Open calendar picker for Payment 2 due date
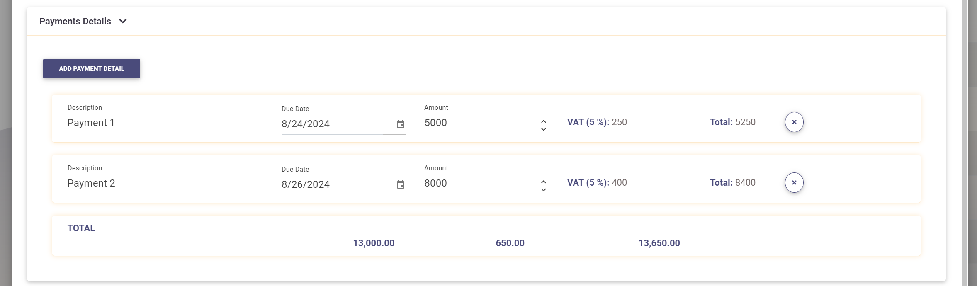This screenshot has width=977, height=286. (400, 185)
